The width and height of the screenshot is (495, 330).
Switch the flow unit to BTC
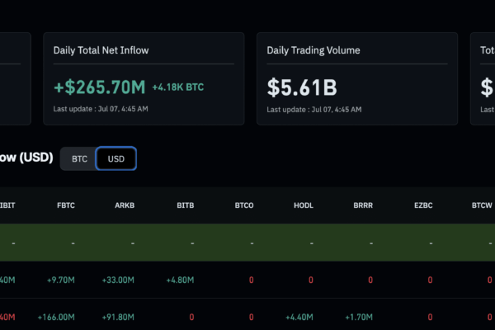(x=79, y=158)
